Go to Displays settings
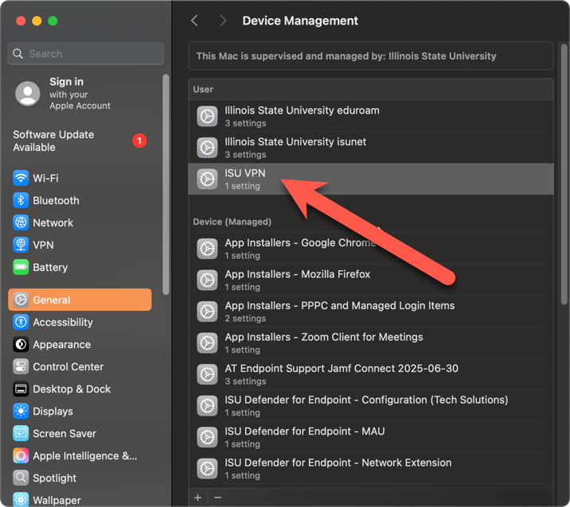 coord(53,411)
